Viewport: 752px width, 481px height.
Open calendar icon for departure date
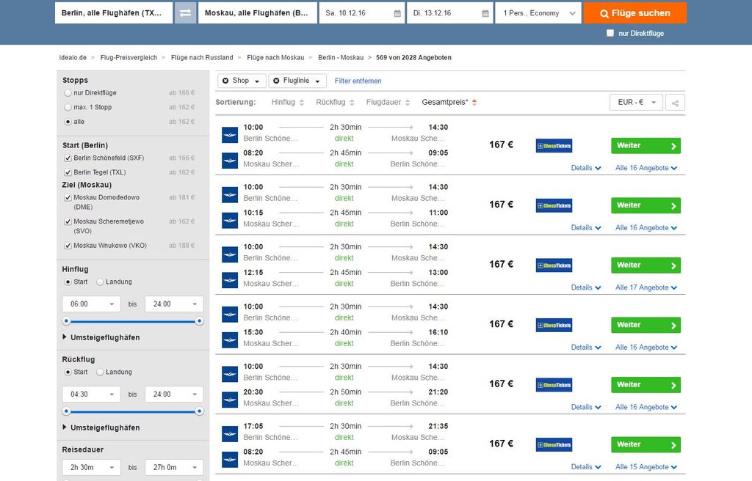coord(397,13)
